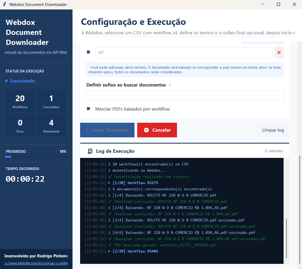
Task: Click the progress bar under PROGRESSO
Action: click(x=36, y=157)
